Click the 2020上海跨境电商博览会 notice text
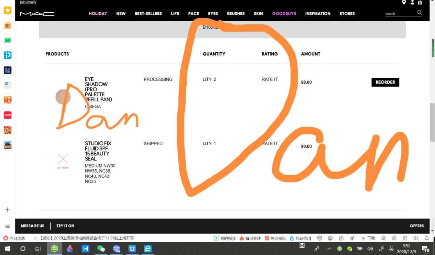The width and height of the screenshot is (435, 255). 86,238
